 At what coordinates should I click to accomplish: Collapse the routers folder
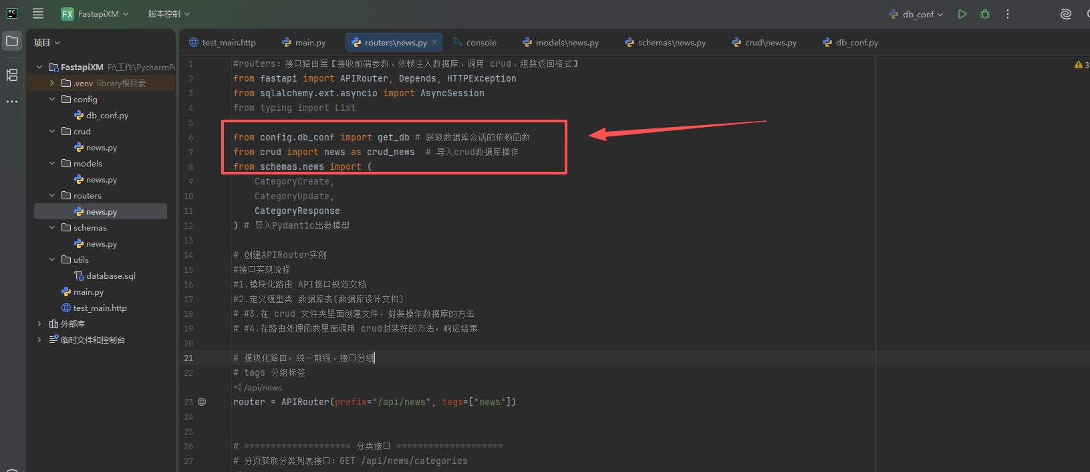pyautogui.click(x=52, y=195)
